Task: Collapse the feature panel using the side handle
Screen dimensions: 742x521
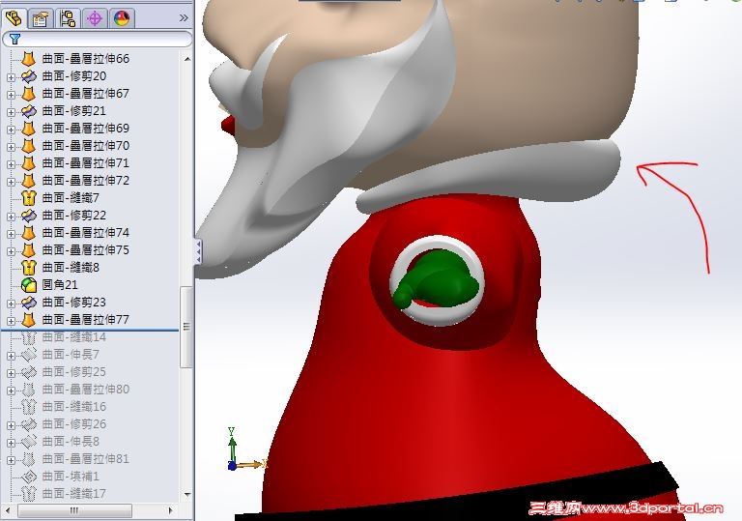Action: [x=199, y=251]
